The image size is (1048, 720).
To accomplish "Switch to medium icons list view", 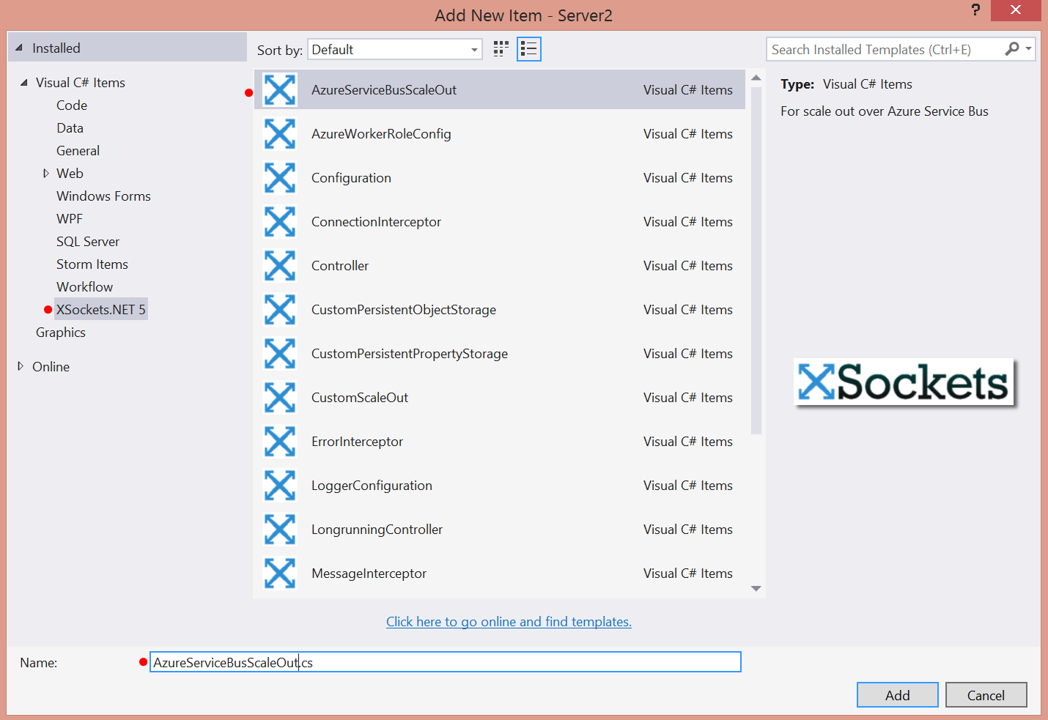I will pyautogui.click(x=528, y=49).
